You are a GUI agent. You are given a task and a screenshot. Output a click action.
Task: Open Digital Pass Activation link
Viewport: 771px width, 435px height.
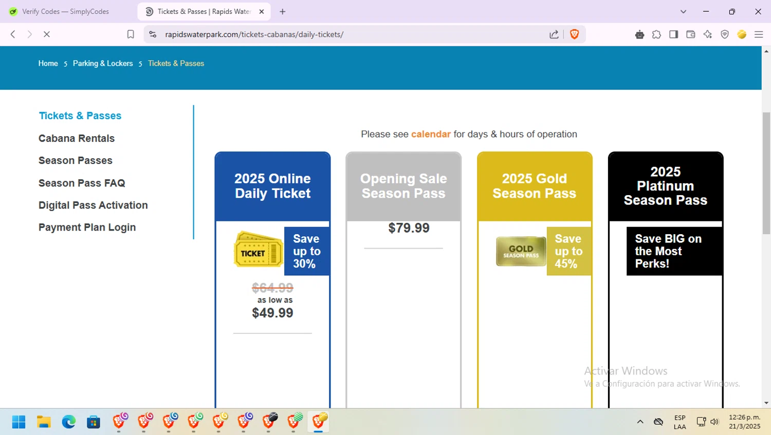click(93, 205)
